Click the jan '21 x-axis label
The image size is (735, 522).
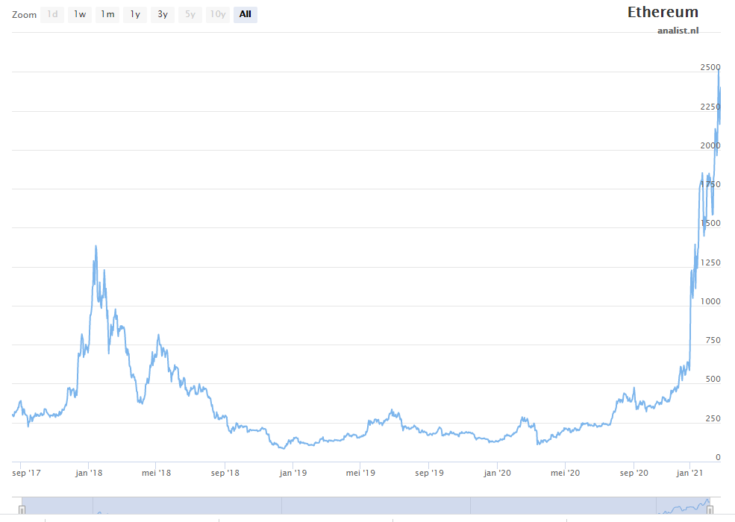click(689, 473)
